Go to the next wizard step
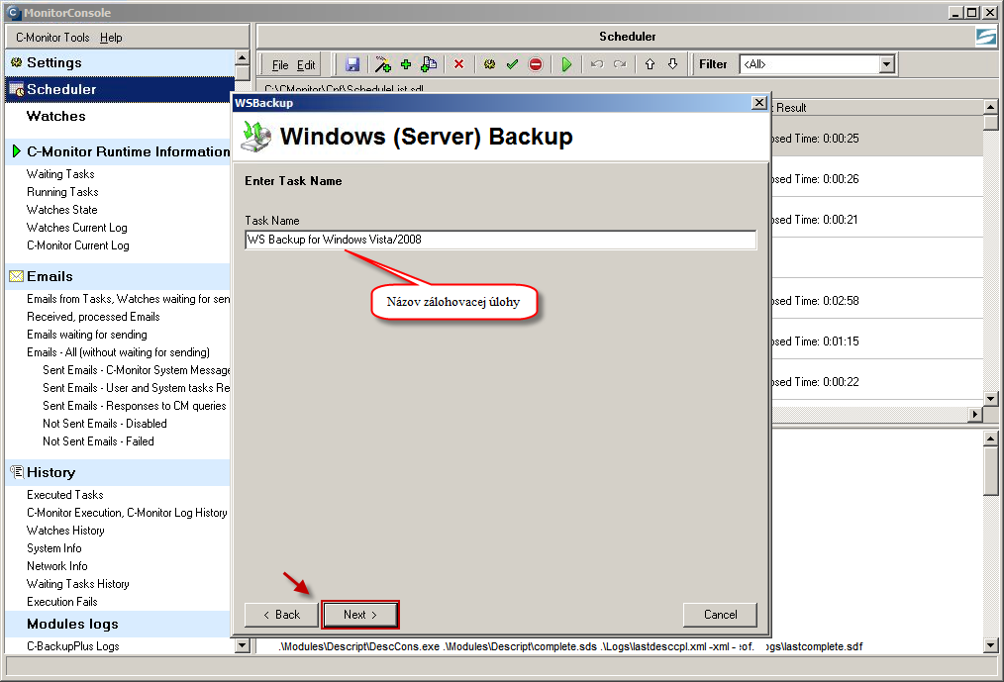Screen dimensions: 1004x682 pos(360,615)
